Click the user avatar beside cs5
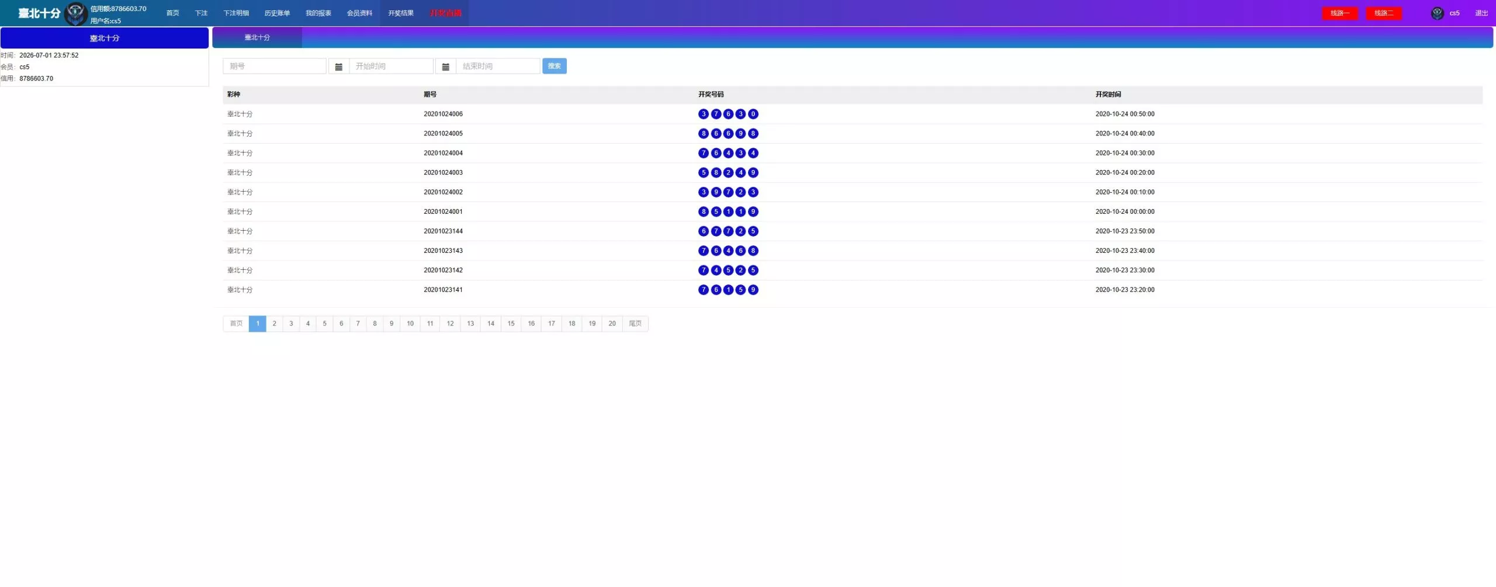1496x587 pixels. (x=1438, y=13)
